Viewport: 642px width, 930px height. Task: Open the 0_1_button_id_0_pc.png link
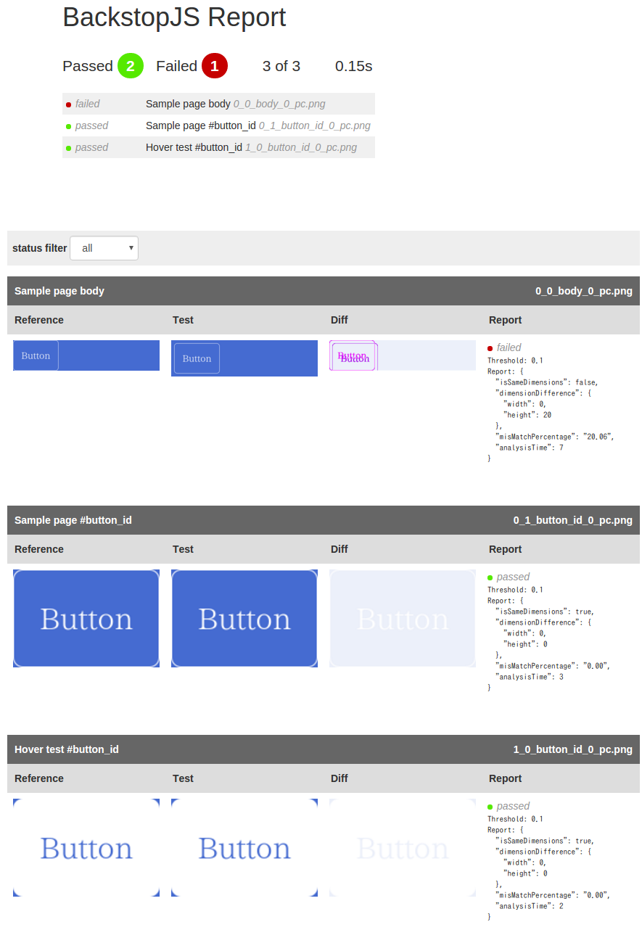316,125
